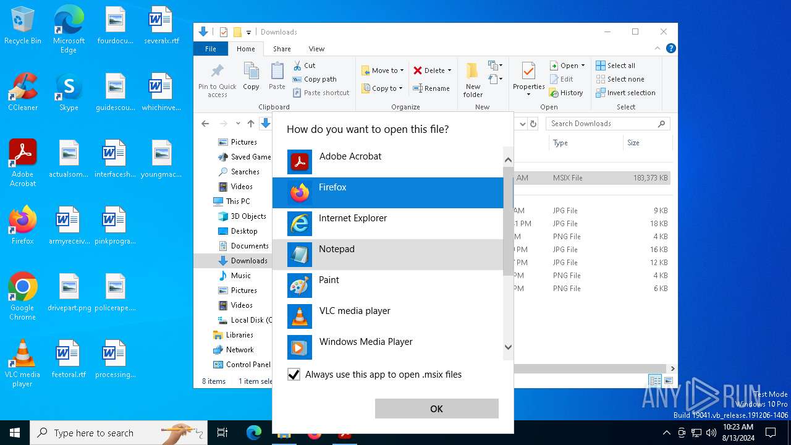Open the Move to dropdown
791x445 pixels.
[x=383, y=70]
